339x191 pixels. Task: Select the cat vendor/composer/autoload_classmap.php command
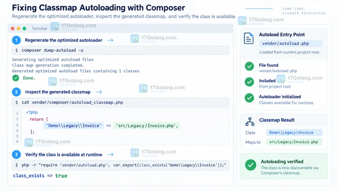click(121, 102)
